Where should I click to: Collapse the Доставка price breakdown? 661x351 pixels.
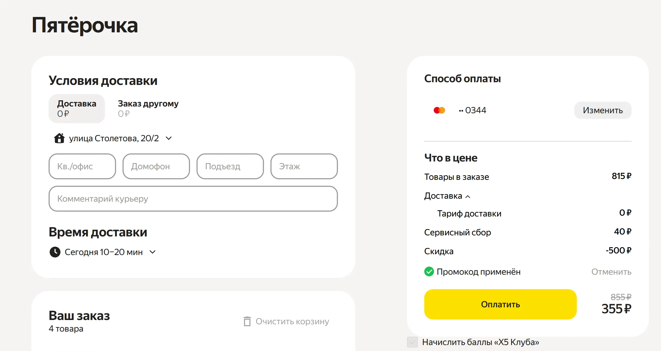pyautogui.click(x=468, y=197)
